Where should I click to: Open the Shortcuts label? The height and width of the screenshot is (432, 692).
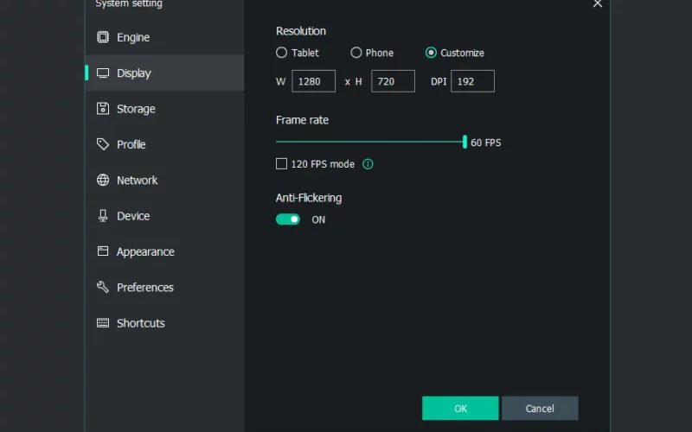click(141, 323)
